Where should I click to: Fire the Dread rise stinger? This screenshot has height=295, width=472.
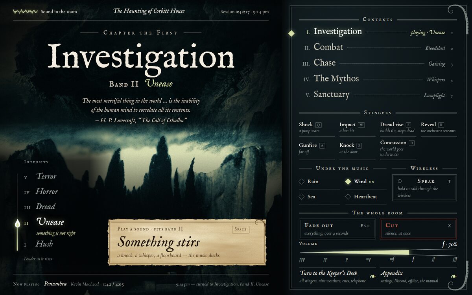[398, 127]
